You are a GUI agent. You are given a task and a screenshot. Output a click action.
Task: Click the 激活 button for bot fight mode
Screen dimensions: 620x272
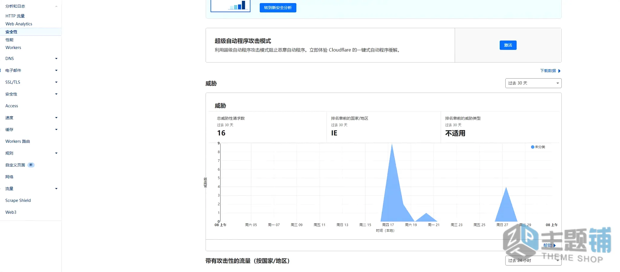(508, 45)
